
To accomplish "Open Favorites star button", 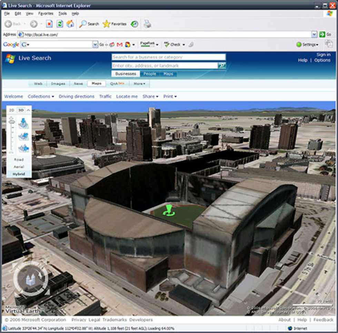I will 115,24.
